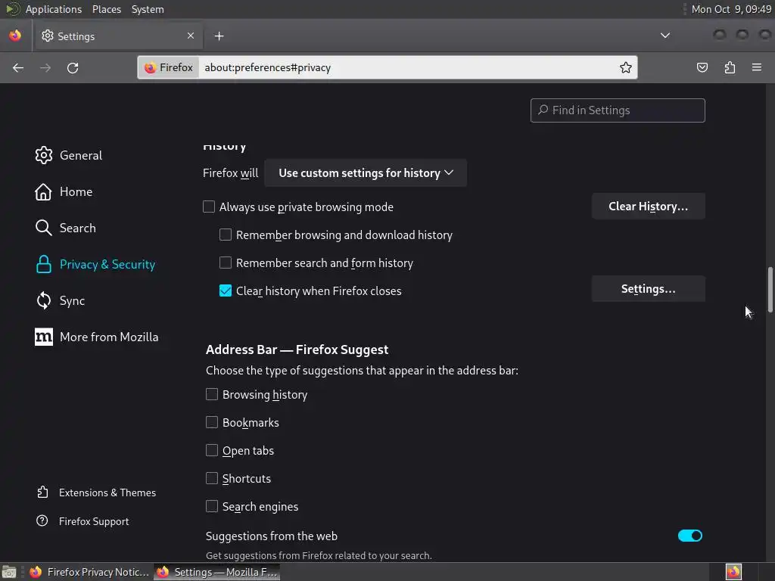The width and height of the screenshot is (775, 581).
Task: Open Extensions & Themes link
Action: click(107, 492)
